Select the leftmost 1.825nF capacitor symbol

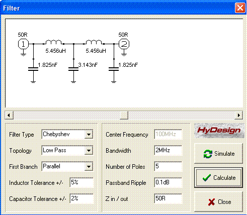pyautogui.click(x=33, y=69)
